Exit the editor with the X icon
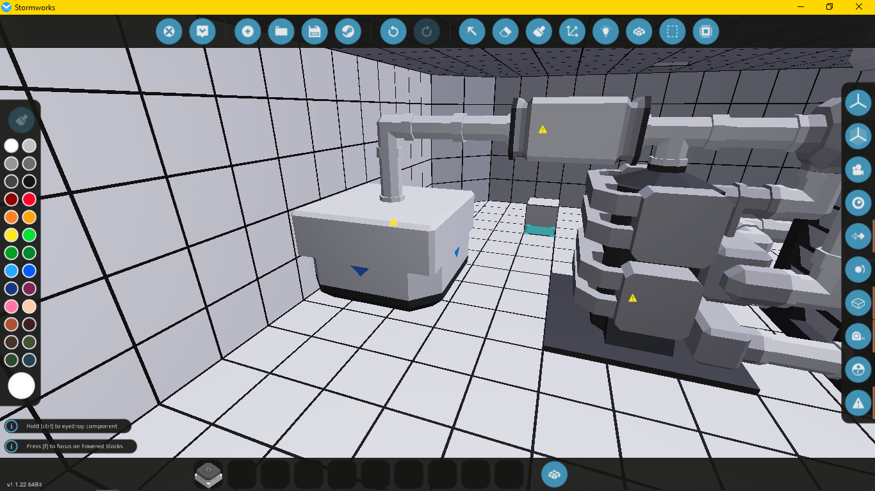Image resolution: width=875 pixels, height=491 pixels. click(x=169, y=31)
